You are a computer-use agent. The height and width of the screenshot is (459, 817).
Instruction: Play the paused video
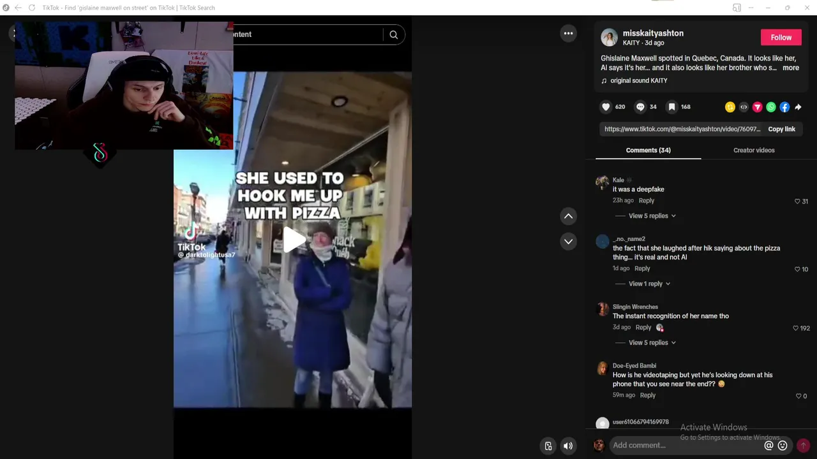tap(293, 240)
